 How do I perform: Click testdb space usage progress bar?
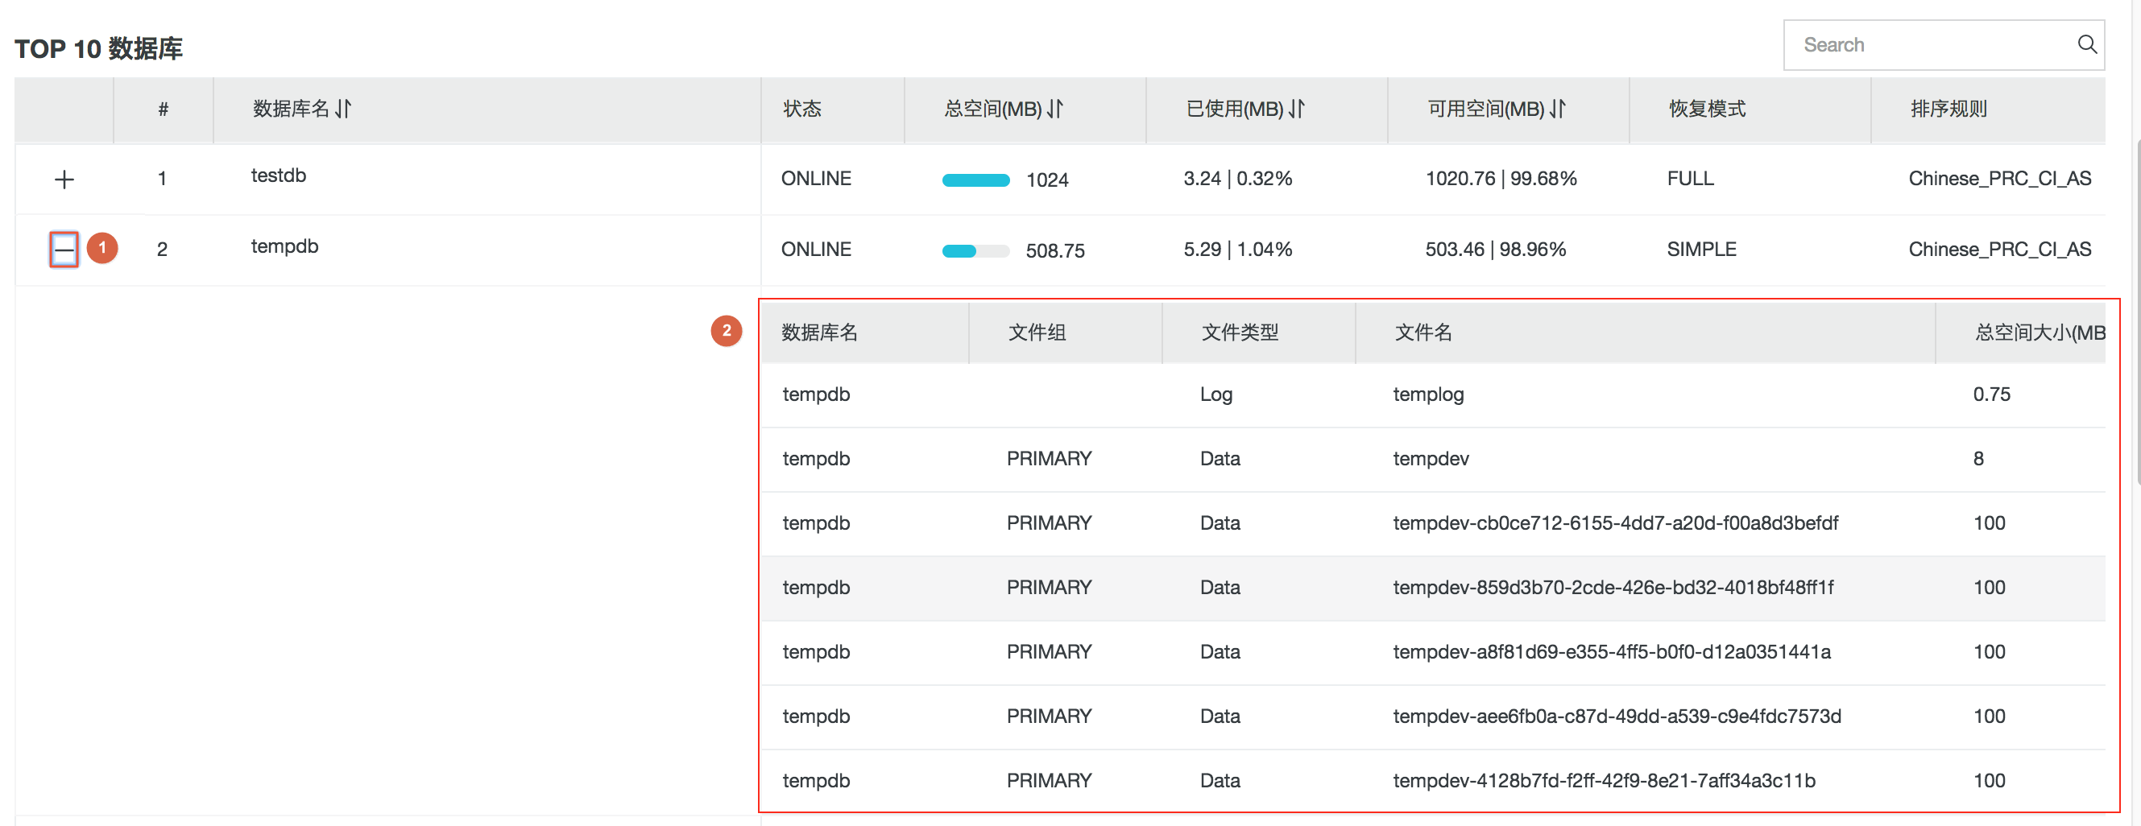point(975,180)
